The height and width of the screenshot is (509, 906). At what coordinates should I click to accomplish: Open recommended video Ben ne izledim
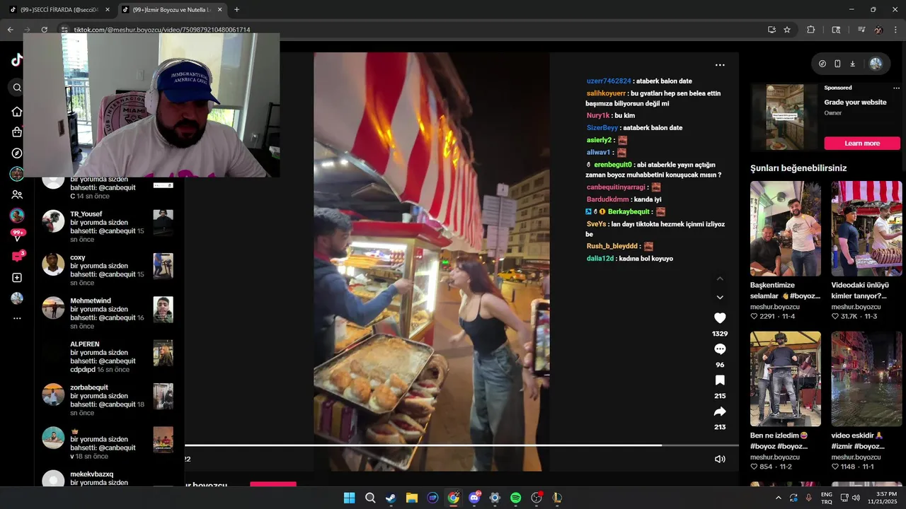click(786, 379)
